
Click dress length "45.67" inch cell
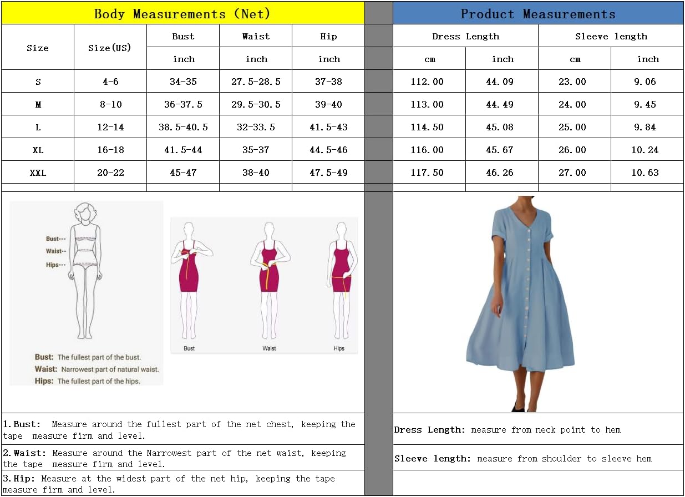[x=502, y=150]
